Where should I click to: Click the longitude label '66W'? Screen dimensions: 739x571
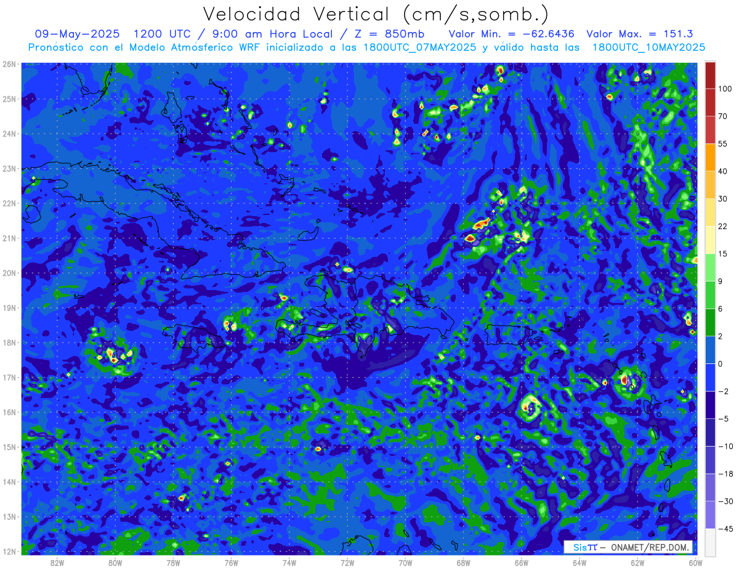click(x=522, y=562)
